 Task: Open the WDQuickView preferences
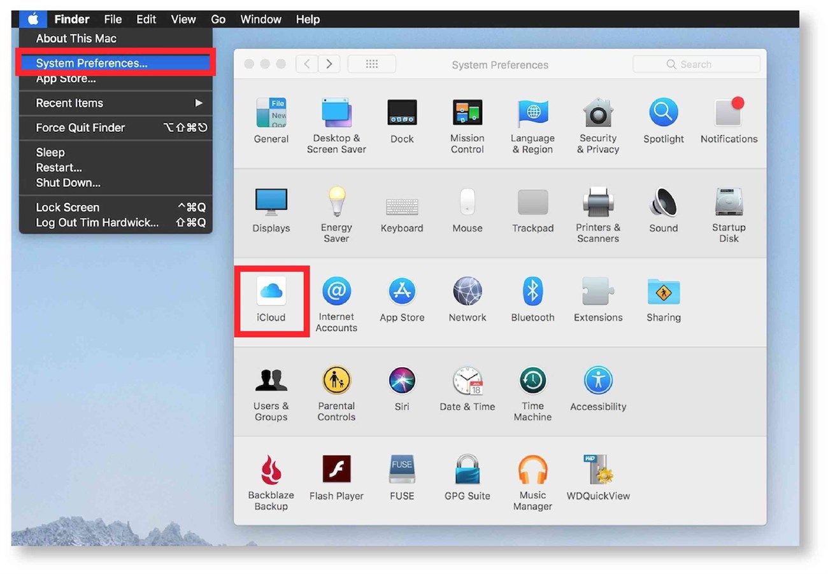click(598, 478)
